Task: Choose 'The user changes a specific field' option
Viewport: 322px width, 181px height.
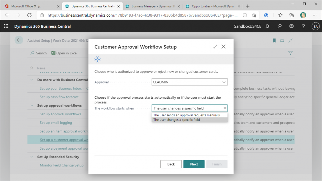Action: (189, 120)
